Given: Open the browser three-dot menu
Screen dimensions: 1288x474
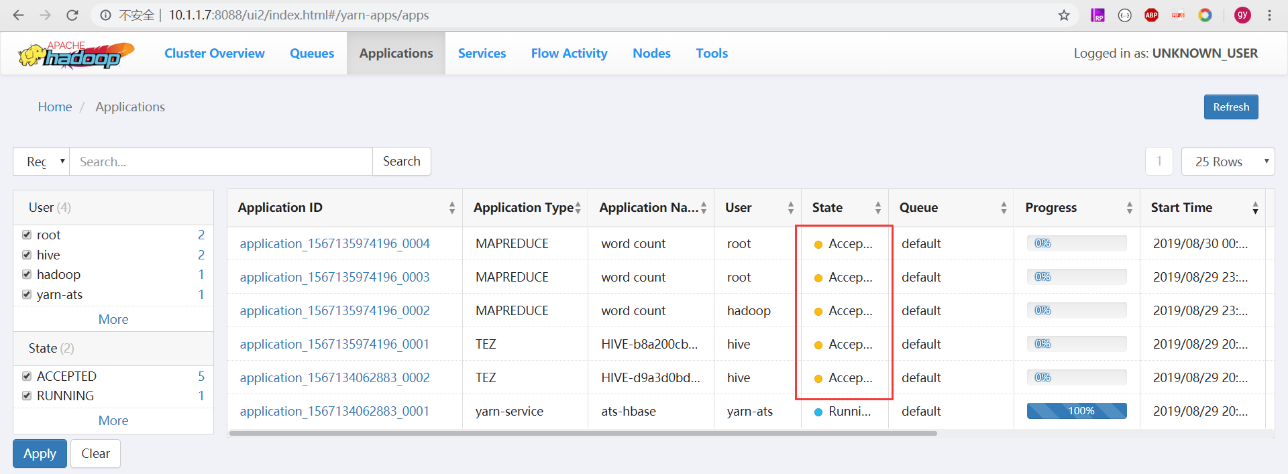Looking at the screenshot, I should pyautogui.click(x=1269, y=15).
